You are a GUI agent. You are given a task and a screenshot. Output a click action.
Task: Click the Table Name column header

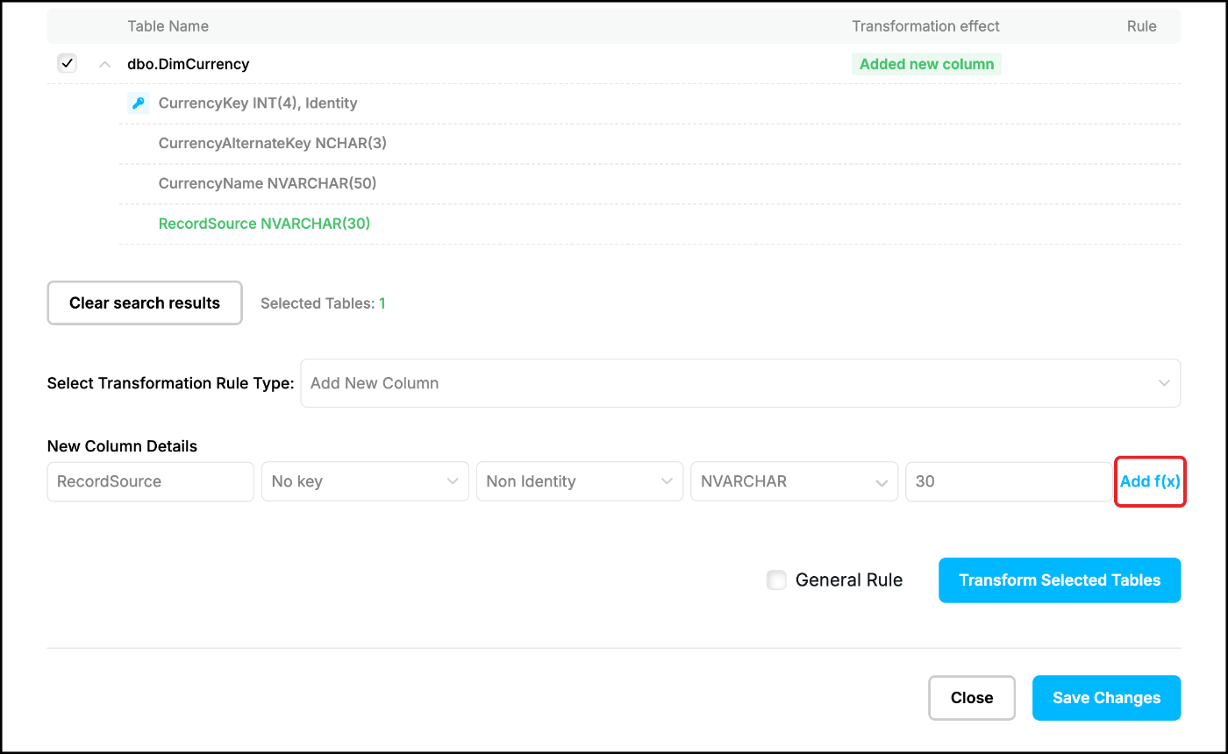coord(168,26)
